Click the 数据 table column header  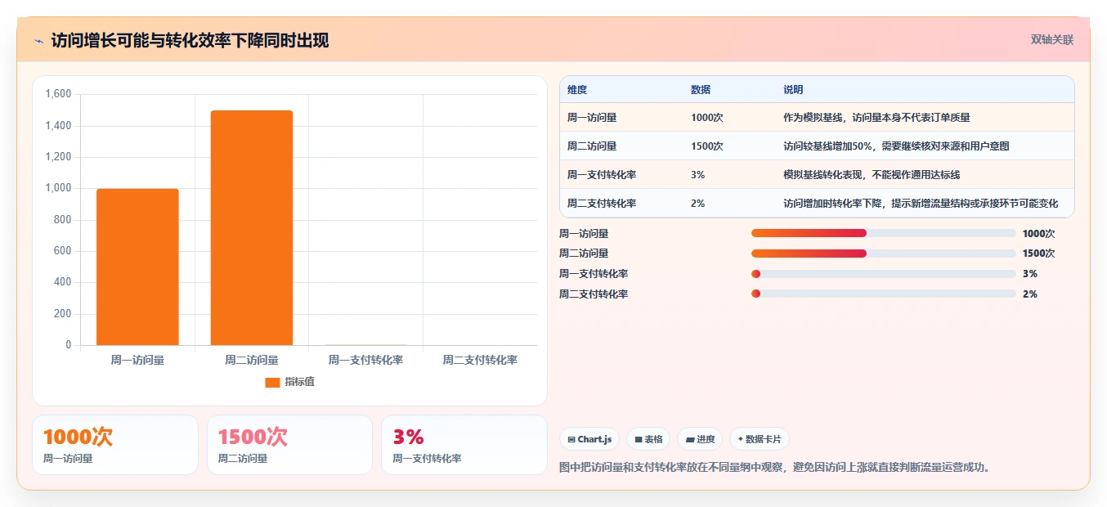click(701, 90)
